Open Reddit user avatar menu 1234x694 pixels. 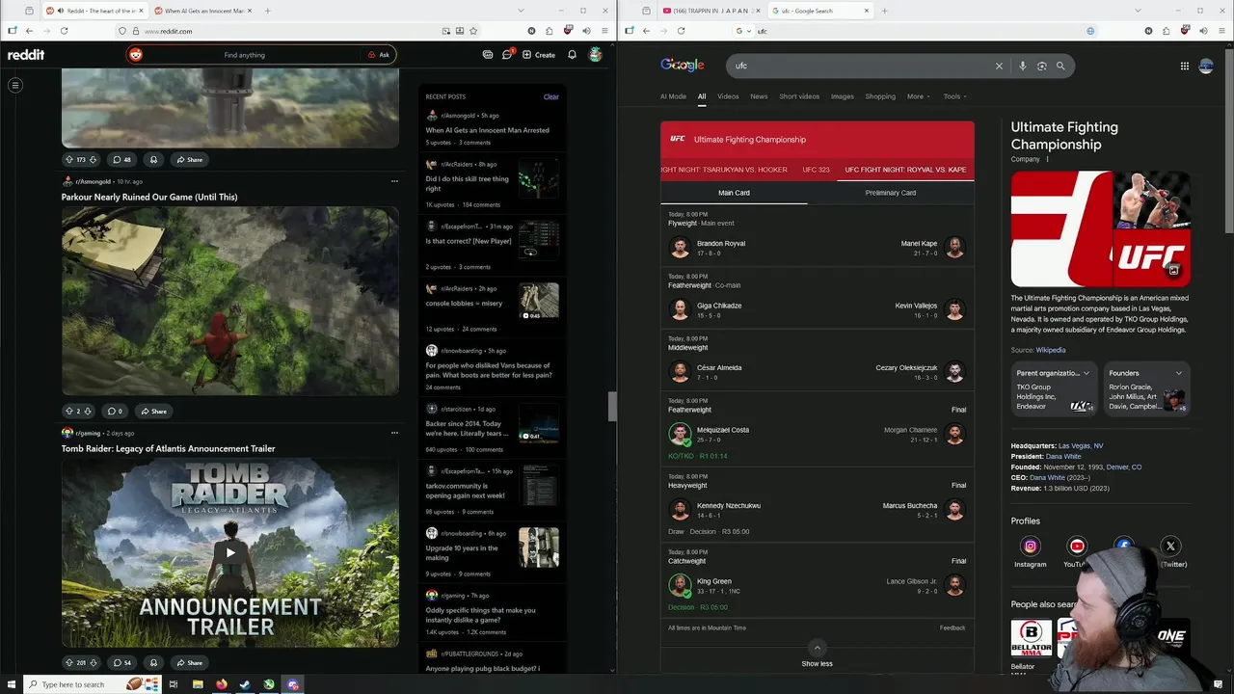click(596, 55)
